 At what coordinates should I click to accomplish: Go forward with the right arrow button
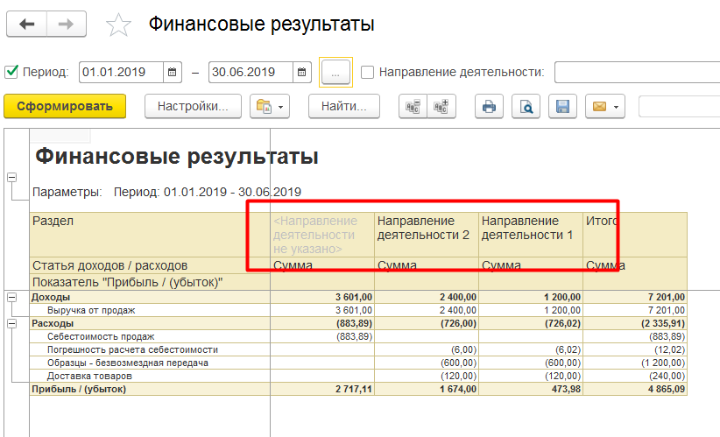click(x=66, y=24)
